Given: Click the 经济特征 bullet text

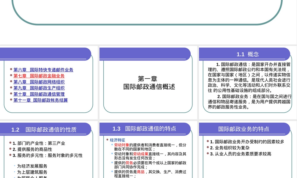Looking at the screenshot, I should pos(117,140).
